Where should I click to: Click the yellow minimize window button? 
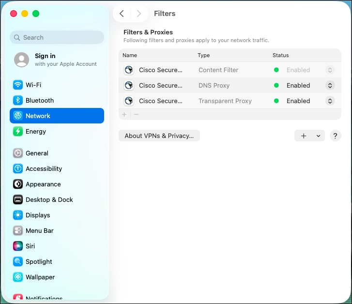tap(25, 14)
